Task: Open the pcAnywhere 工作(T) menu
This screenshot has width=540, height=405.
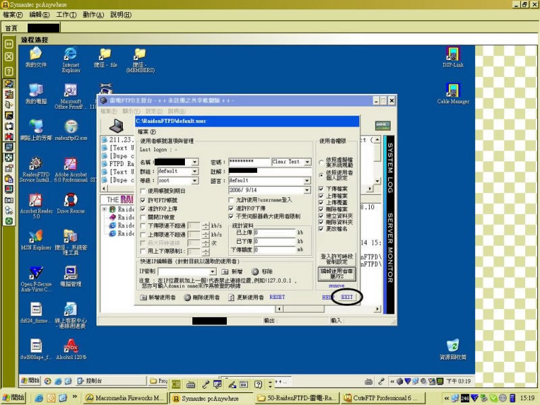Action: coord(66,15)
